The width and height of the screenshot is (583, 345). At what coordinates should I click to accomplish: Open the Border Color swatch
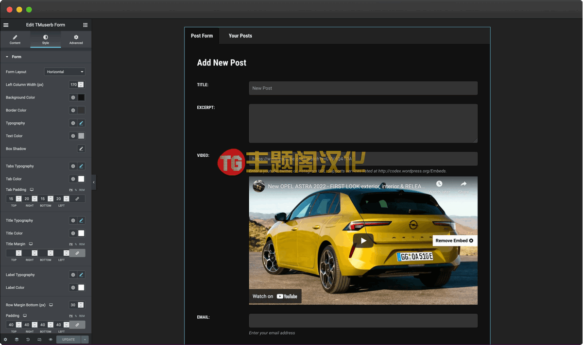81,110
